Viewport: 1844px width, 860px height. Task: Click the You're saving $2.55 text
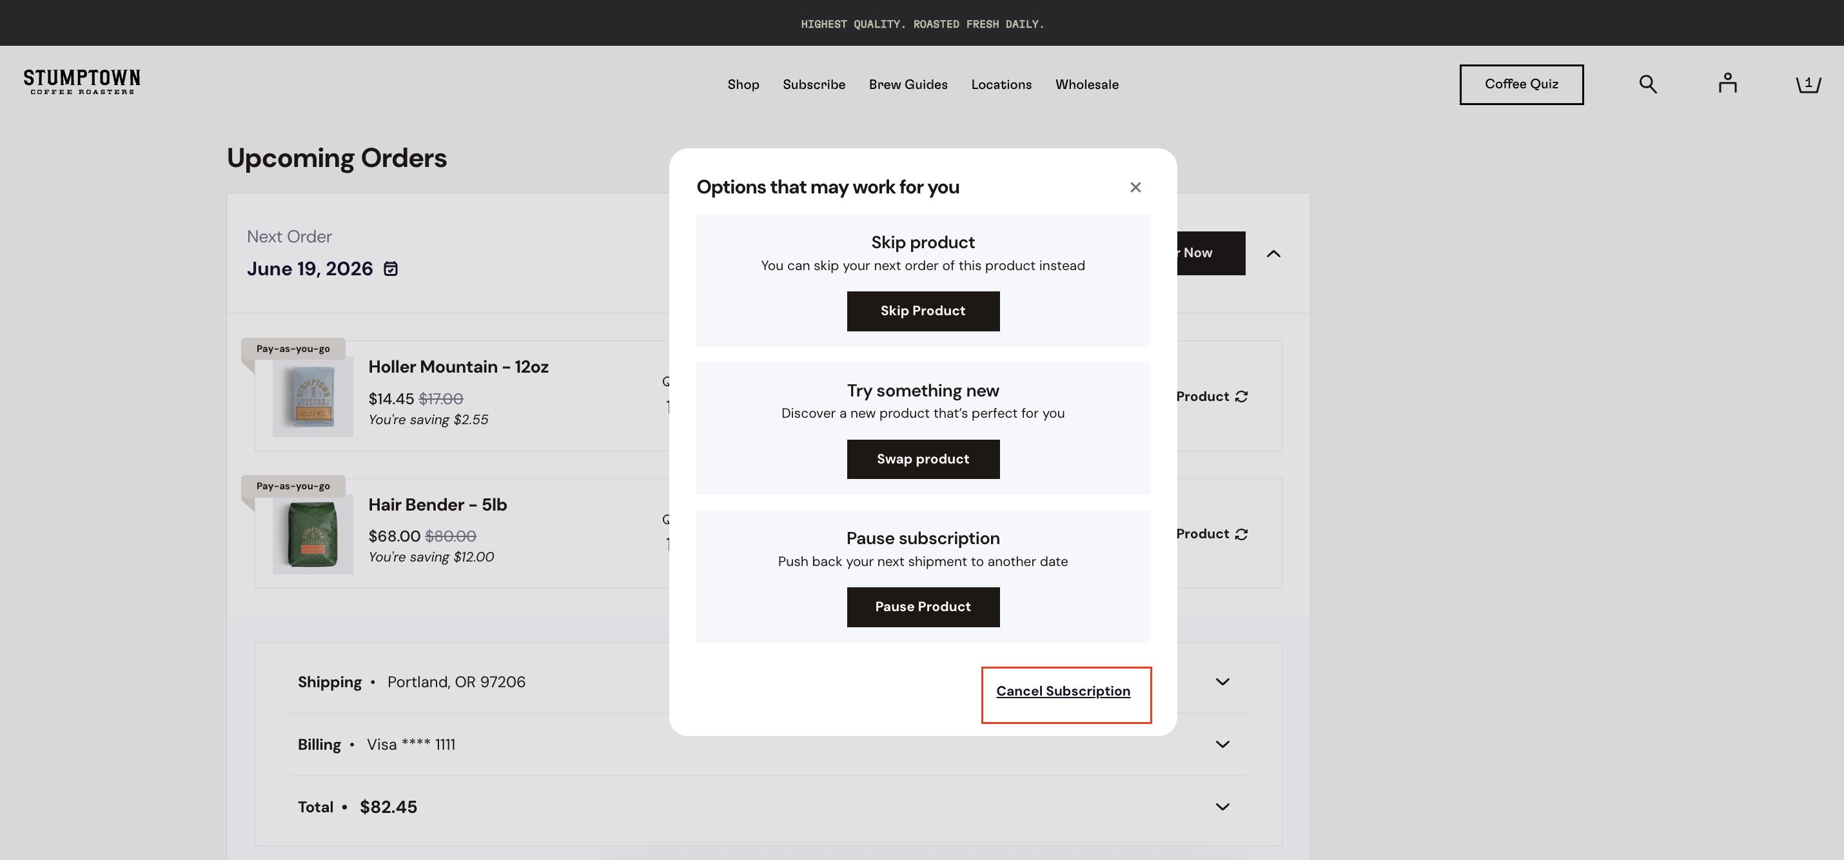coord(428,420)
